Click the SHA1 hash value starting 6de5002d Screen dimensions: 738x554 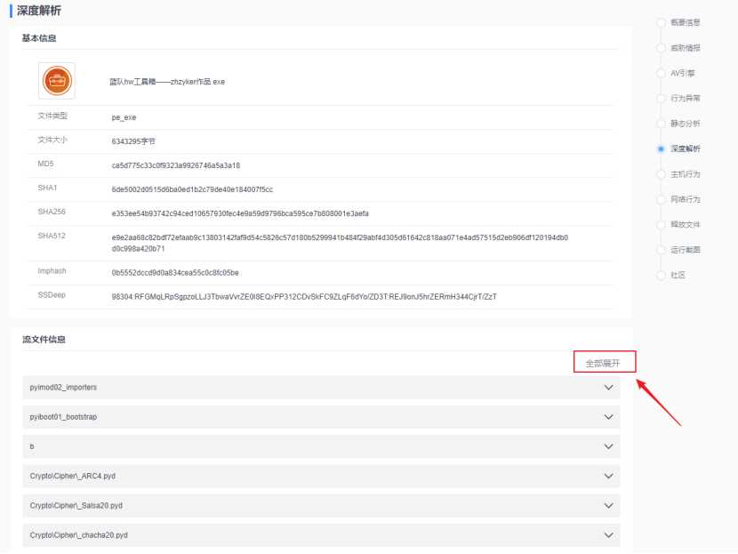tap(192, 189)
